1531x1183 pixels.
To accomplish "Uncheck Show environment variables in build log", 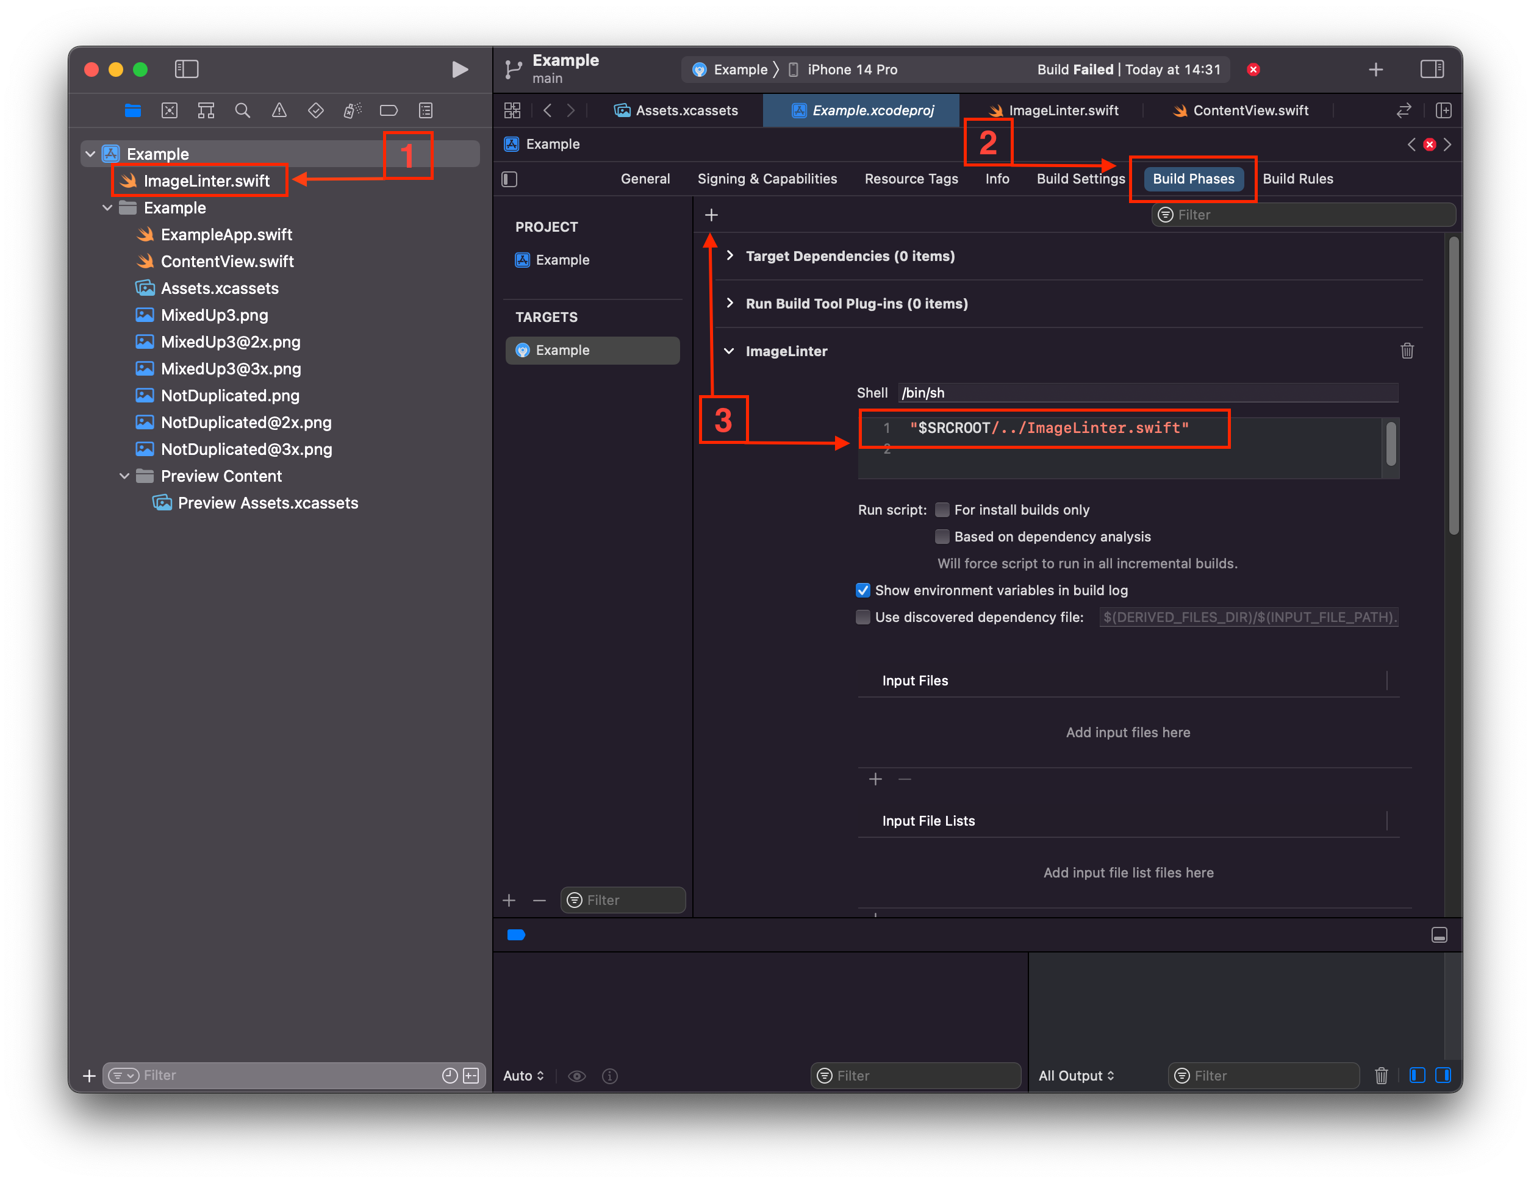I will click(x=863, y=590).
